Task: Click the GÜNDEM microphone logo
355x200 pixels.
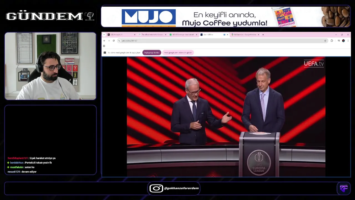Action: (50, 16)
